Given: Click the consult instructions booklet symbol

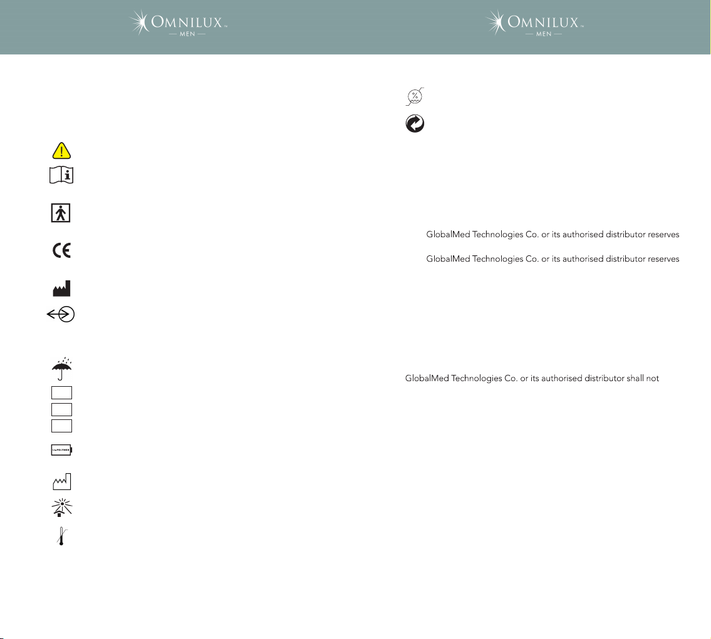Looking at the screenshot, I should pyautogui.click(x=61, y=175).
